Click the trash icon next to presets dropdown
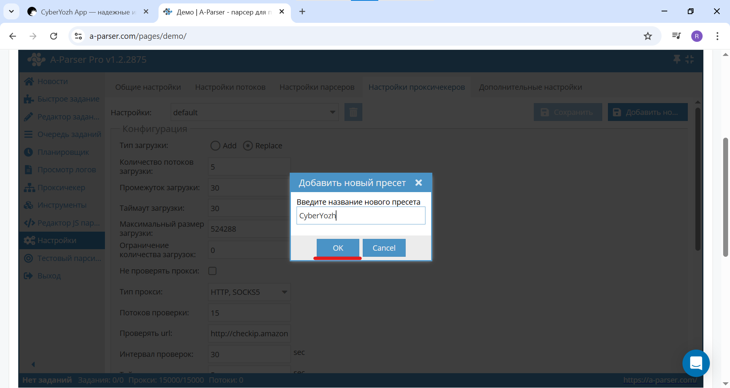This screenshot has height=388, width=730. (x=353, y=112)
